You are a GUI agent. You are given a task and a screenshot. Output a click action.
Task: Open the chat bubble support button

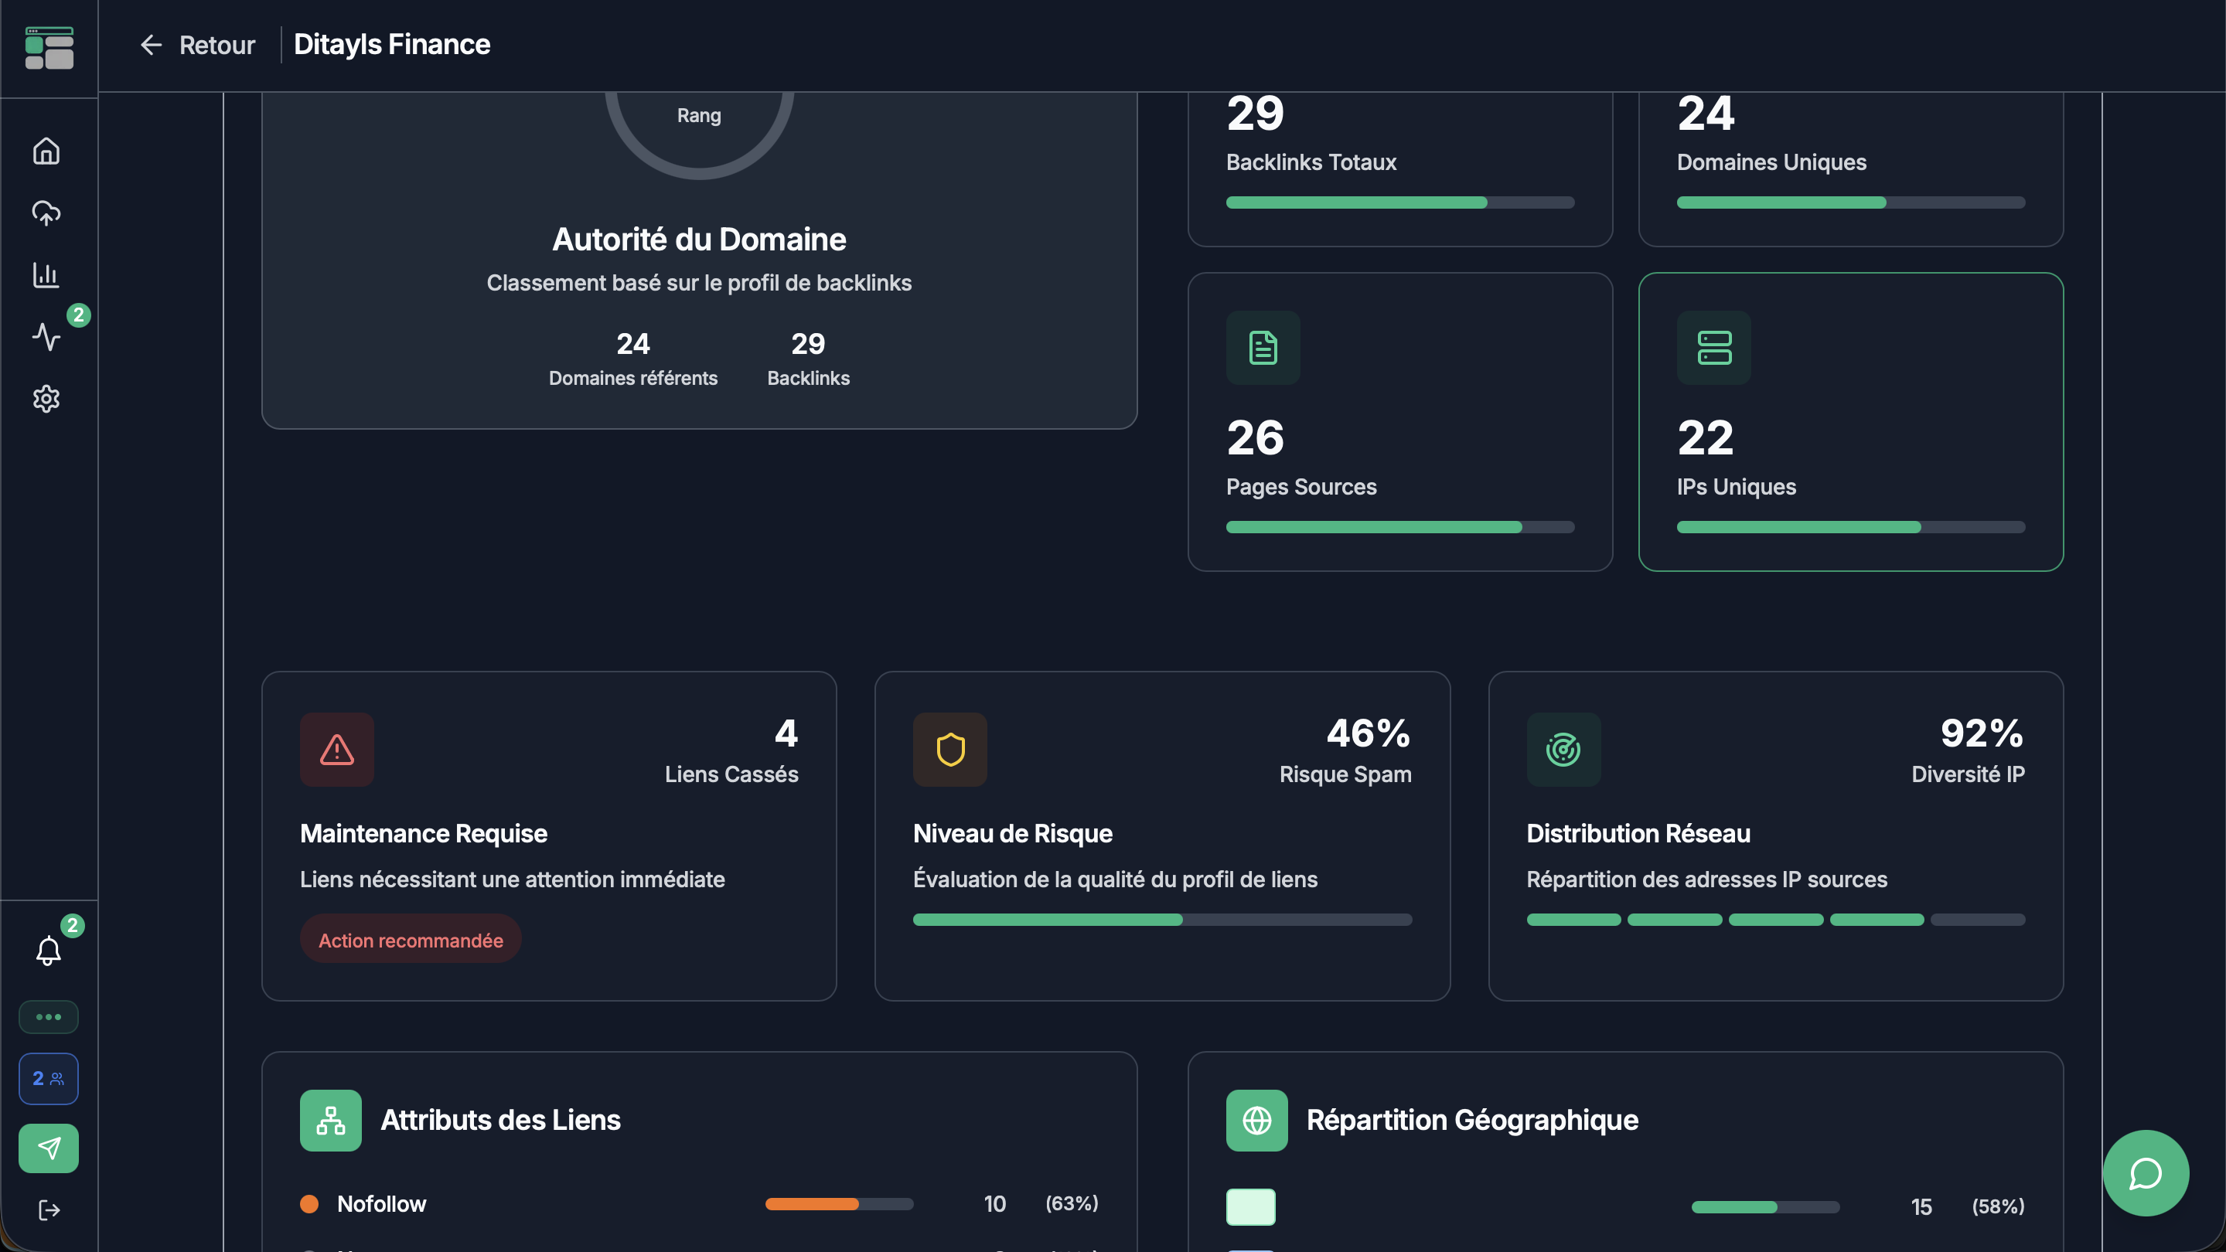click(2145, 1172)
